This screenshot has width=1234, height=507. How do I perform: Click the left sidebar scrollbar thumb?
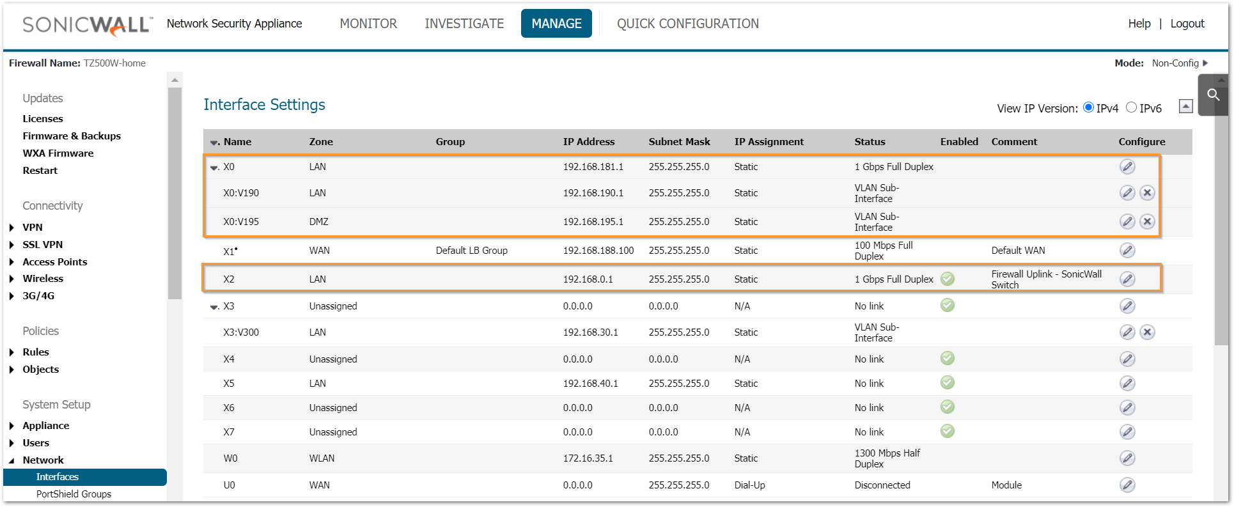[175, 192]
